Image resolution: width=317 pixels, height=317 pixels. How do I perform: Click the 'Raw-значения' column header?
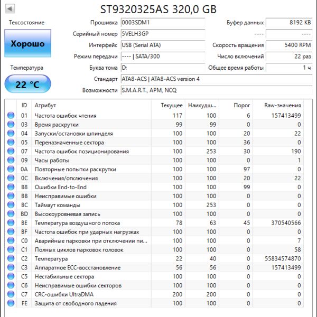point(278,105)
